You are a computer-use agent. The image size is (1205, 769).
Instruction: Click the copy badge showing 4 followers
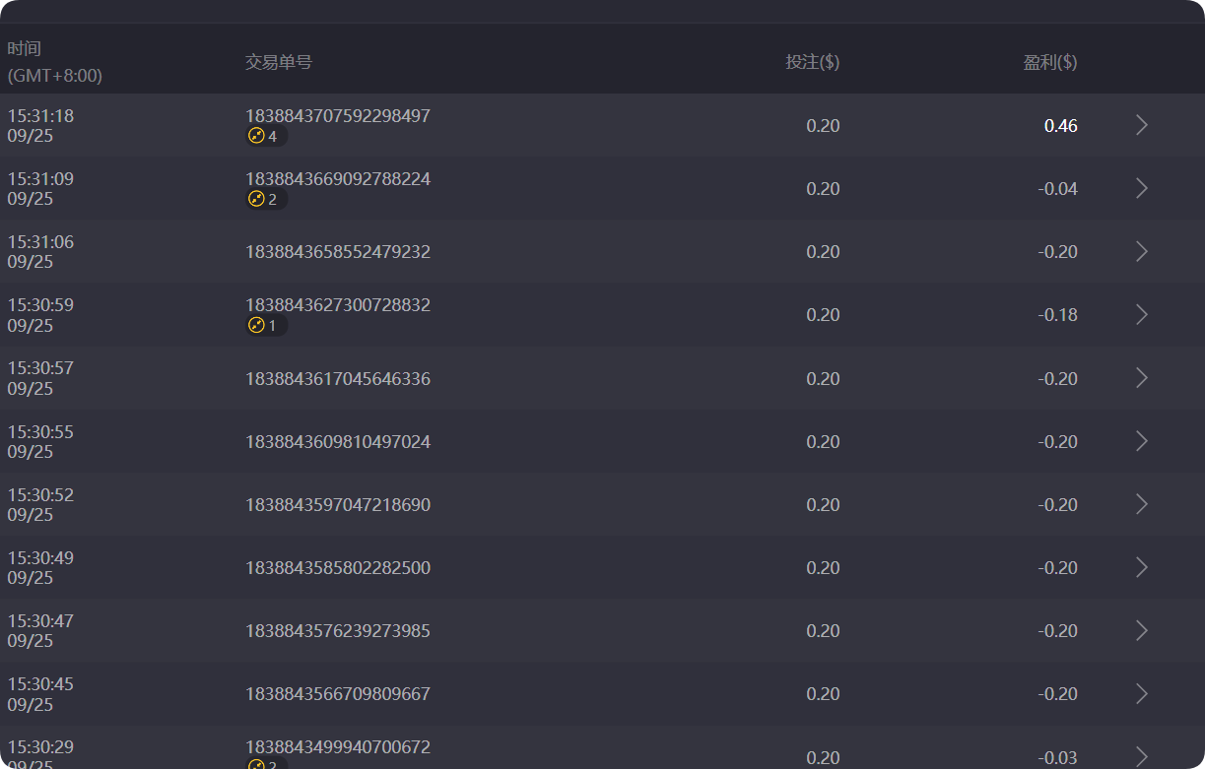coord(266,136)
